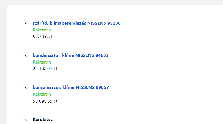Screen dimensions: 223x124
Task: Open the kondenzátor, klíma NISSENS 94653 link
Action: [x=71, y=55]
